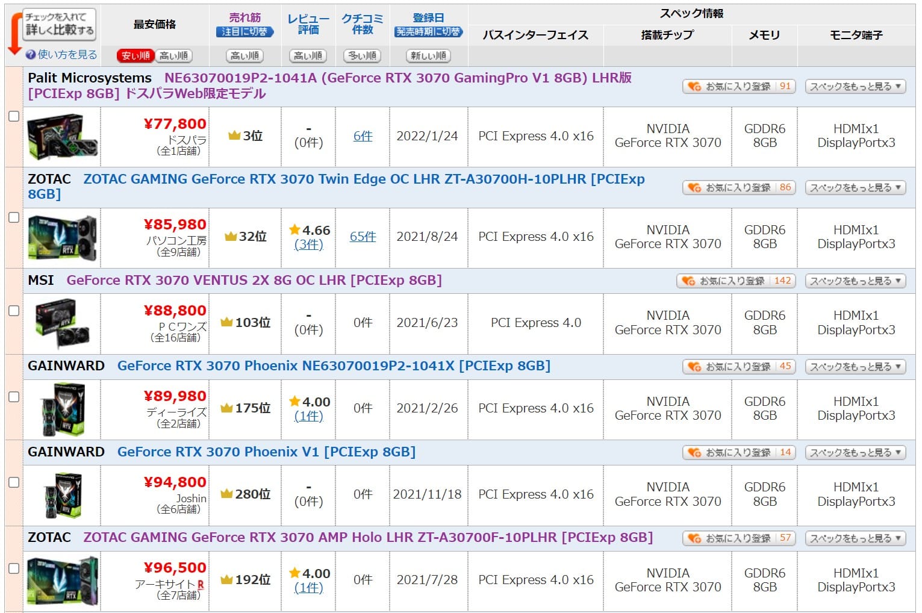
Task: Tick the checkbox for MSI VENTUS 2X
Action: tap(14, 311)
